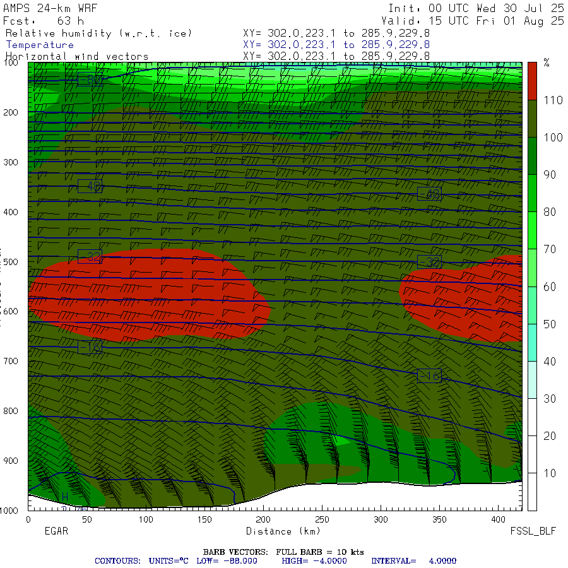Click the colorbar '110' tick label

(553, 100)
